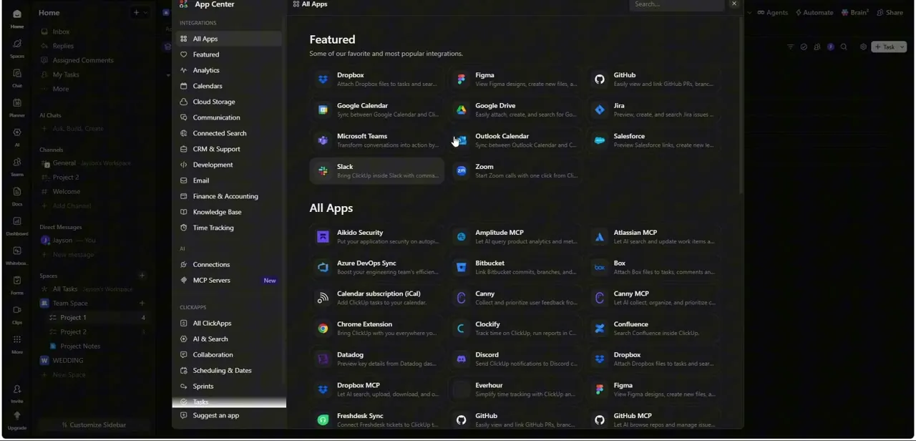Open the Box app

tap(653, 268)
